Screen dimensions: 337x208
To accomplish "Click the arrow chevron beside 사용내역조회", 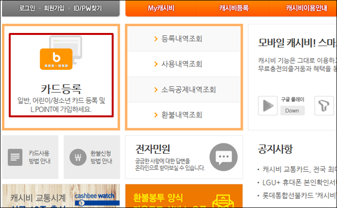I will [156, 64].
